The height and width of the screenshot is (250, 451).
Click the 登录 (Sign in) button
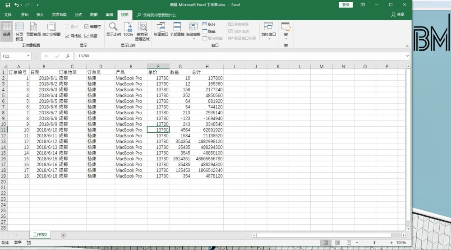click(345, 5)
